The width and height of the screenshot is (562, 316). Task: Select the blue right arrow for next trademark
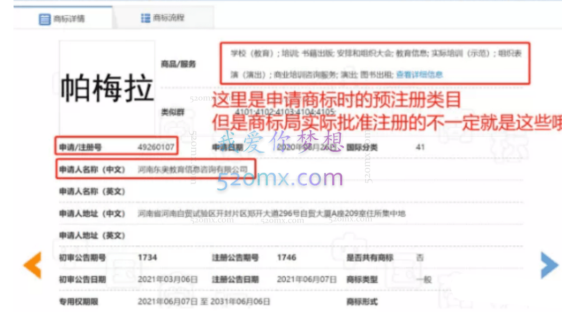click(x=548, y=264)
